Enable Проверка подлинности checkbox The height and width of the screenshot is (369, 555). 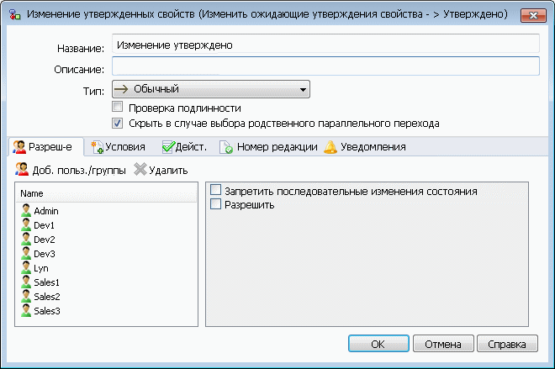[x=117, y=107]
